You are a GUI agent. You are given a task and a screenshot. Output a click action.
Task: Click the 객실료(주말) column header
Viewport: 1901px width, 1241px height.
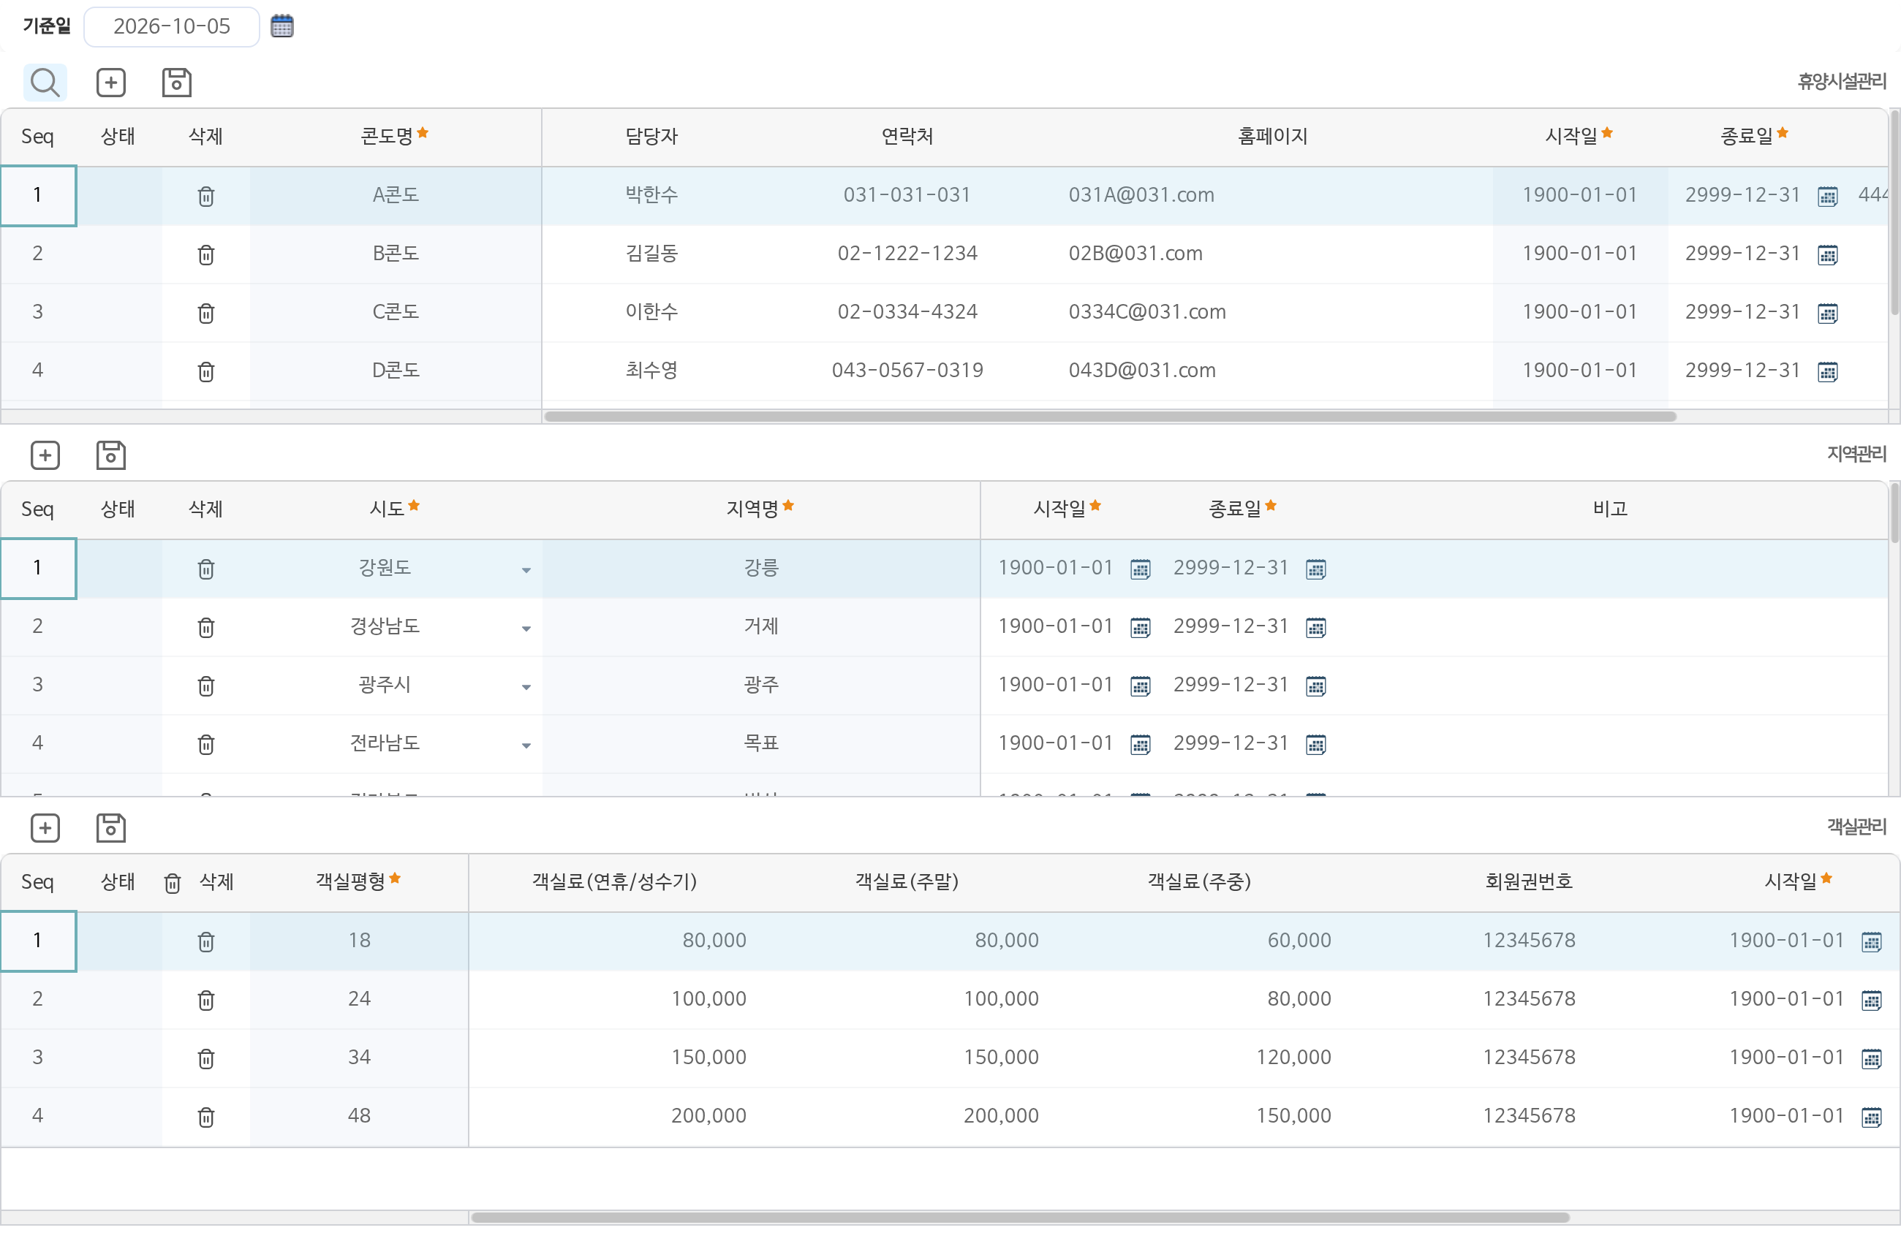(x=907, y=881)
